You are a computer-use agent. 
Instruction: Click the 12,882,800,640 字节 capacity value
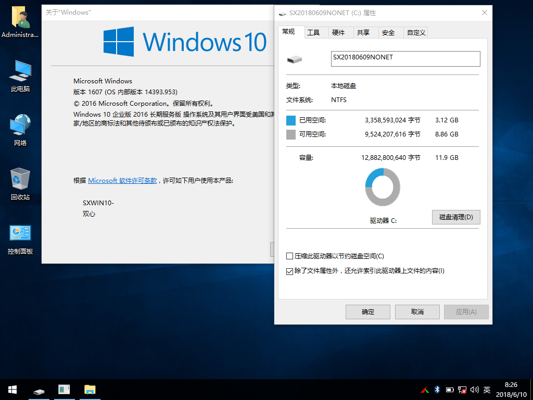(390, 158)
